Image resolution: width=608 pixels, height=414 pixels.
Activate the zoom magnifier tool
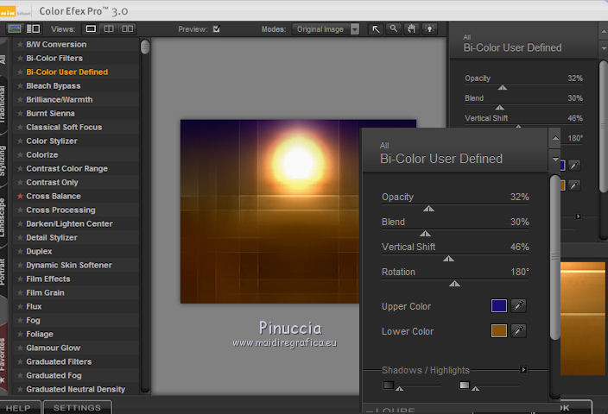(x=393, y=28)
